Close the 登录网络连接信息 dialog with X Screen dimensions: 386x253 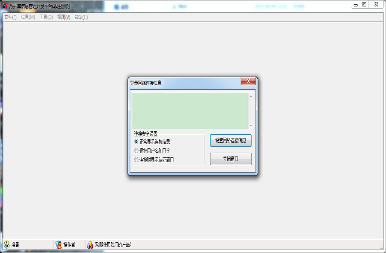(248, 81)
